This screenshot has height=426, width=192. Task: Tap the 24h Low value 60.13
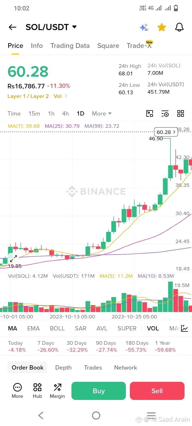coord(126,92)
